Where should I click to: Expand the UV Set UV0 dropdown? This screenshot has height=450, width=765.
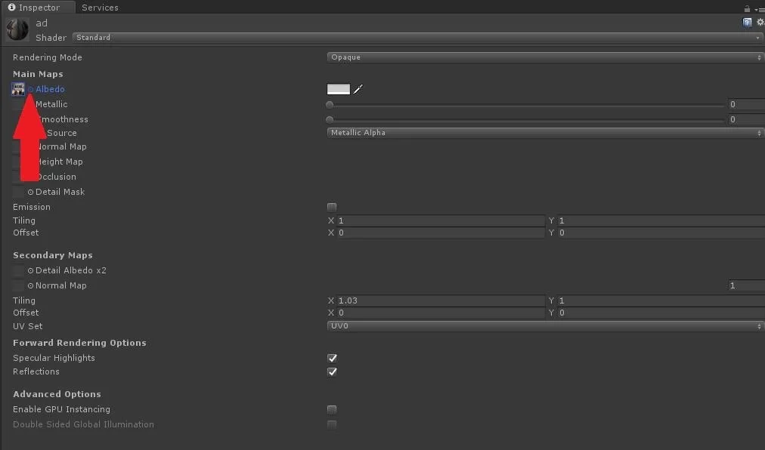tap(545, 326)
